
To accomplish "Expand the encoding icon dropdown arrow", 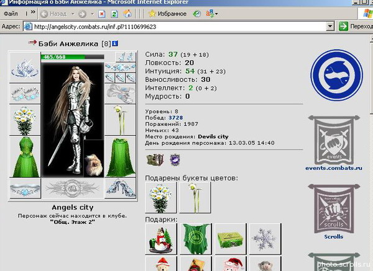I will pyautogui.click(x=216, y=14).
